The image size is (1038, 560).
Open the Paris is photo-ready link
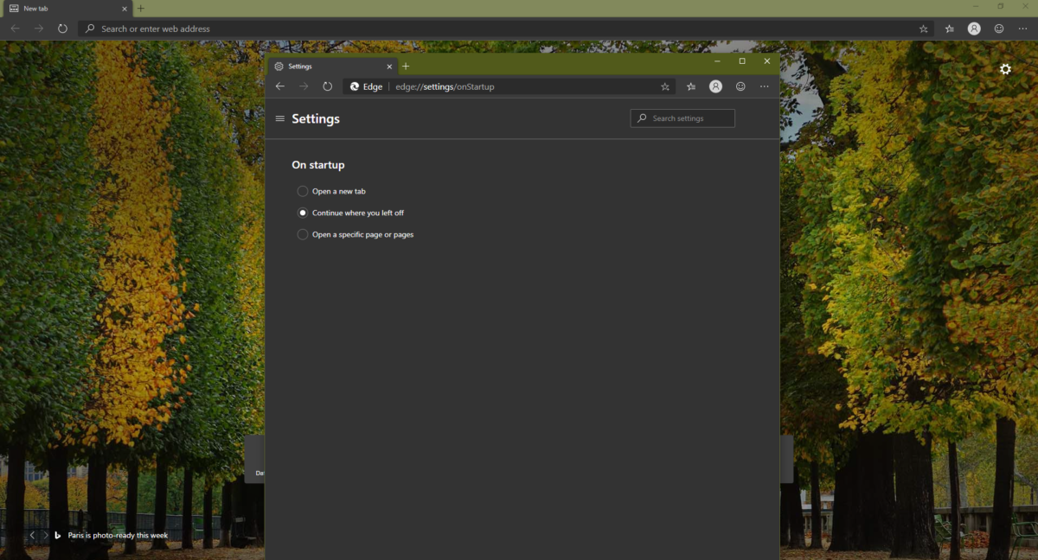[117, 535]
